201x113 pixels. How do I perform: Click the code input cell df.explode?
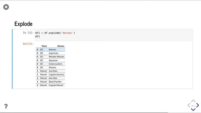tap(113, 35)
